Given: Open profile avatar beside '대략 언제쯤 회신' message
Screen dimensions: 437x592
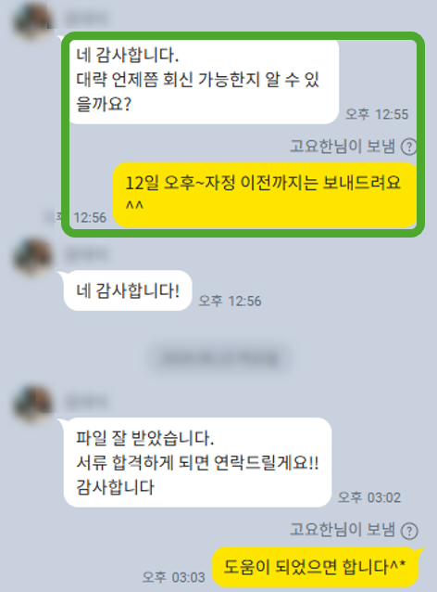Looking at the screenshot, I should 32,20.
